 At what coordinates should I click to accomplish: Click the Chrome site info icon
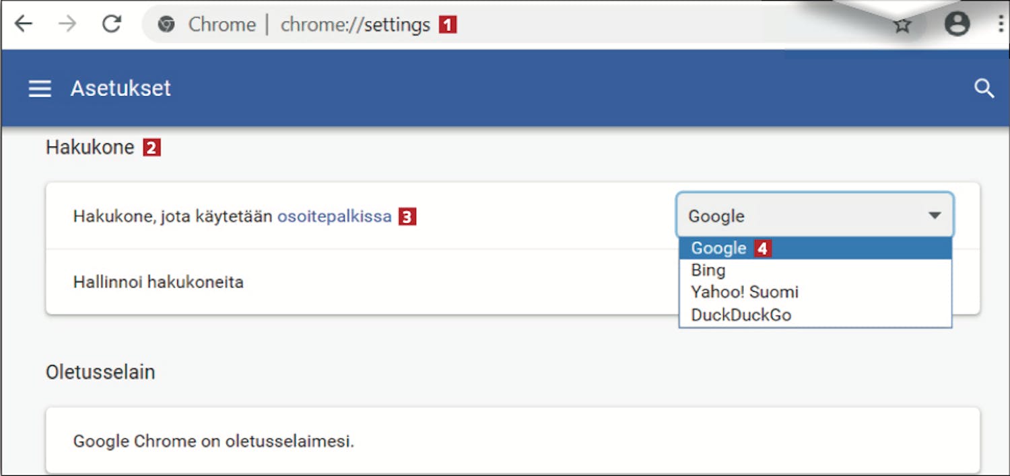click(166, 25)
